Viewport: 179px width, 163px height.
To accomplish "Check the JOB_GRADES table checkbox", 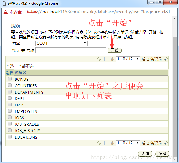I will tap(10, 124).
